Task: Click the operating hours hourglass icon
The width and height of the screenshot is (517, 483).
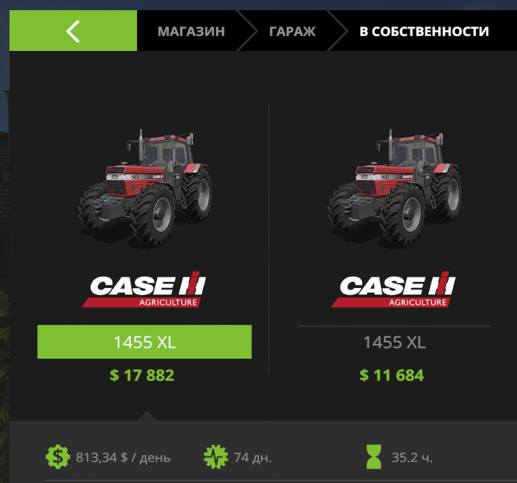Action: pos(374,457)
